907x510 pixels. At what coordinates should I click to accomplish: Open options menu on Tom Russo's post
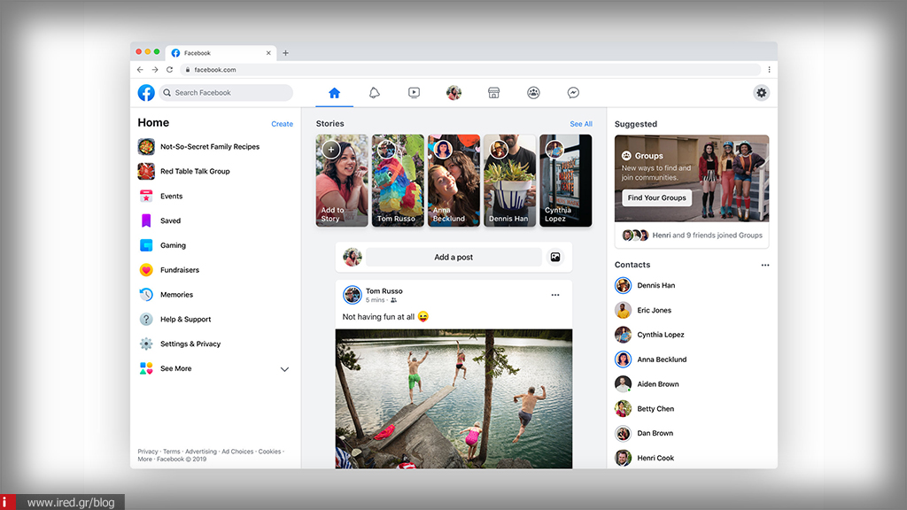(x=555, y=295)
